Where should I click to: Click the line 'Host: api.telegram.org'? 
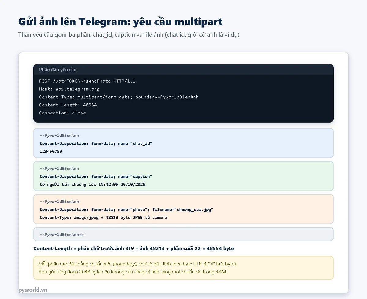click(x=69, y=89)
